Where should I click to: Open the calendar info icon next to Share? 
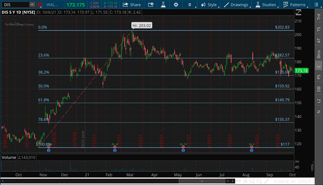(x=151, y=5)
